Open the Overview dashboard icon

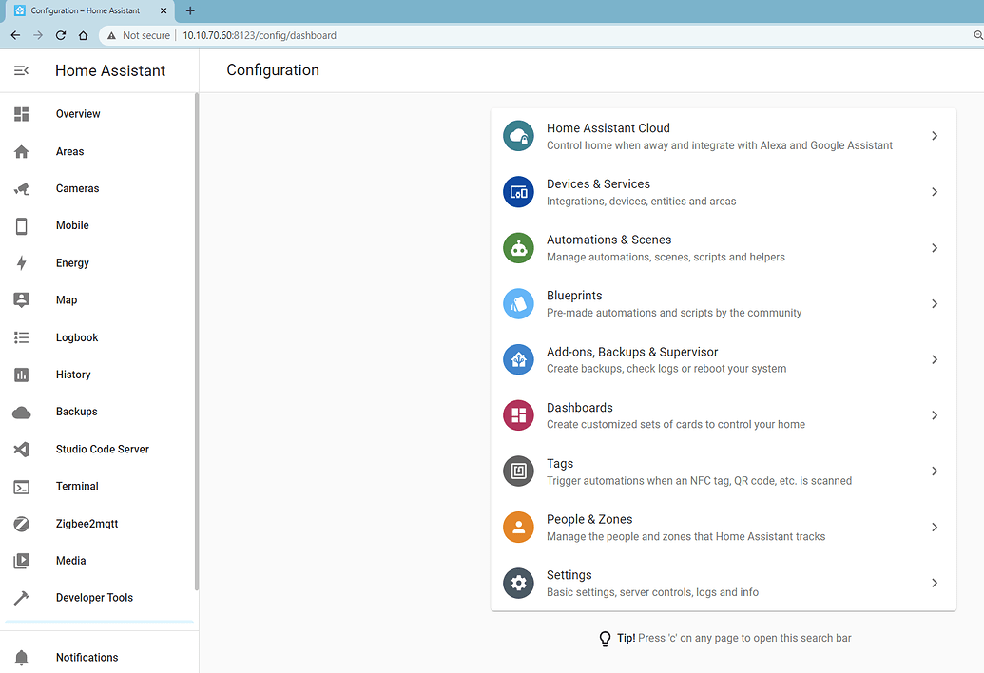21,113
